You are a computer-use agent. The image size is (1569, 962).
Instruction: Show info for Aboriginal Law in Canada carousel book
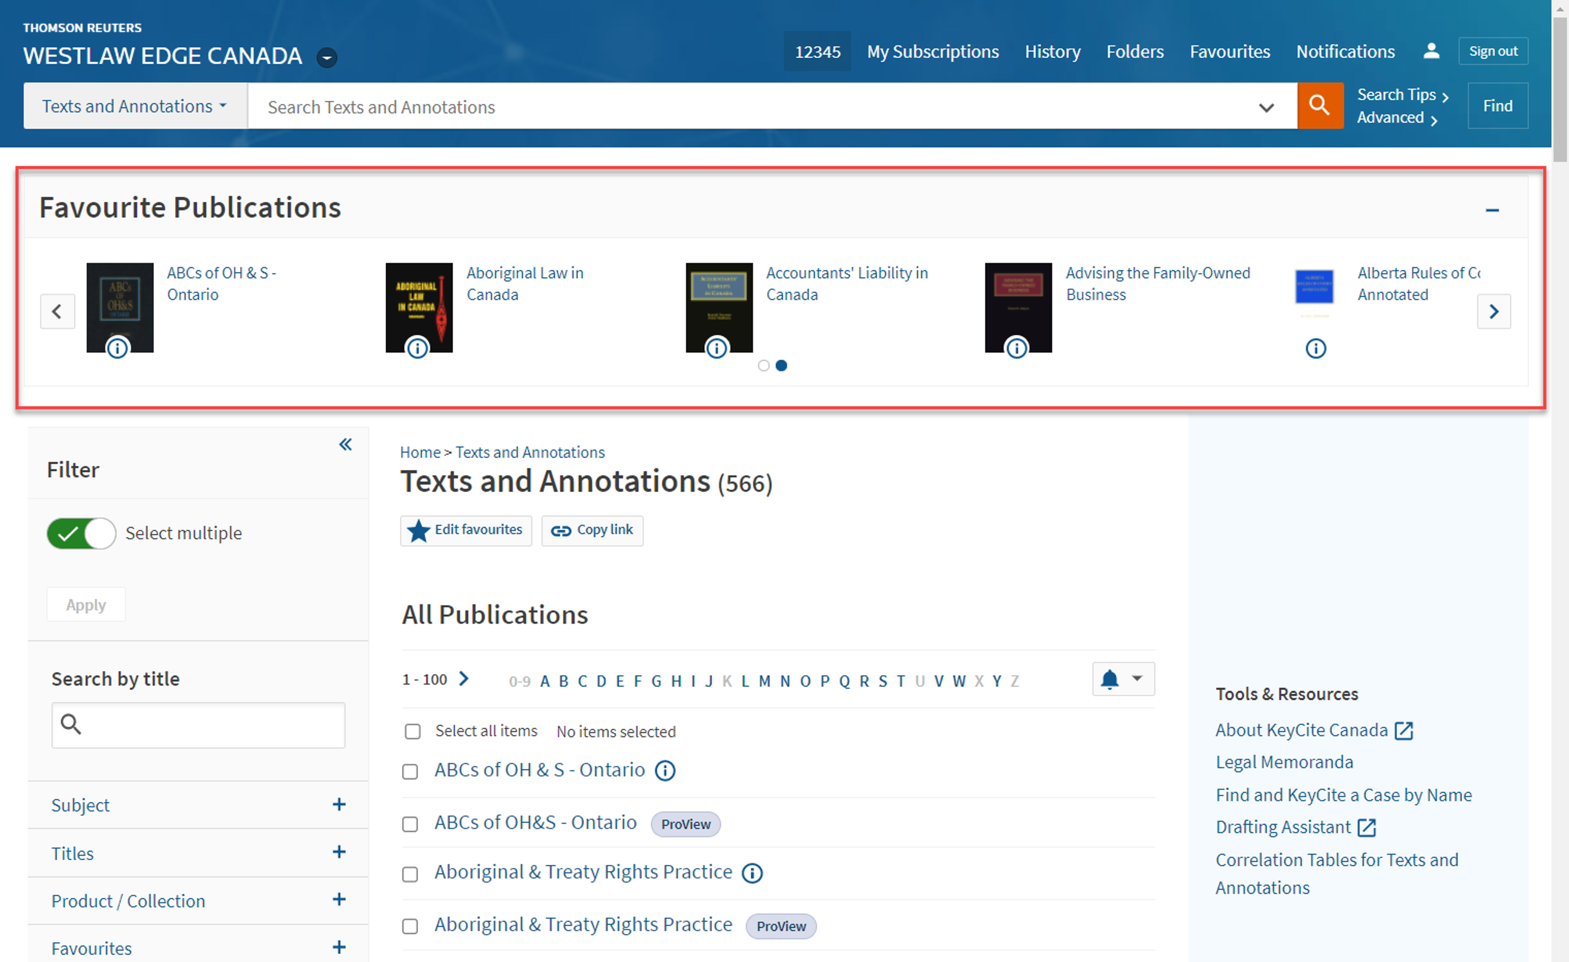[417, 348]
